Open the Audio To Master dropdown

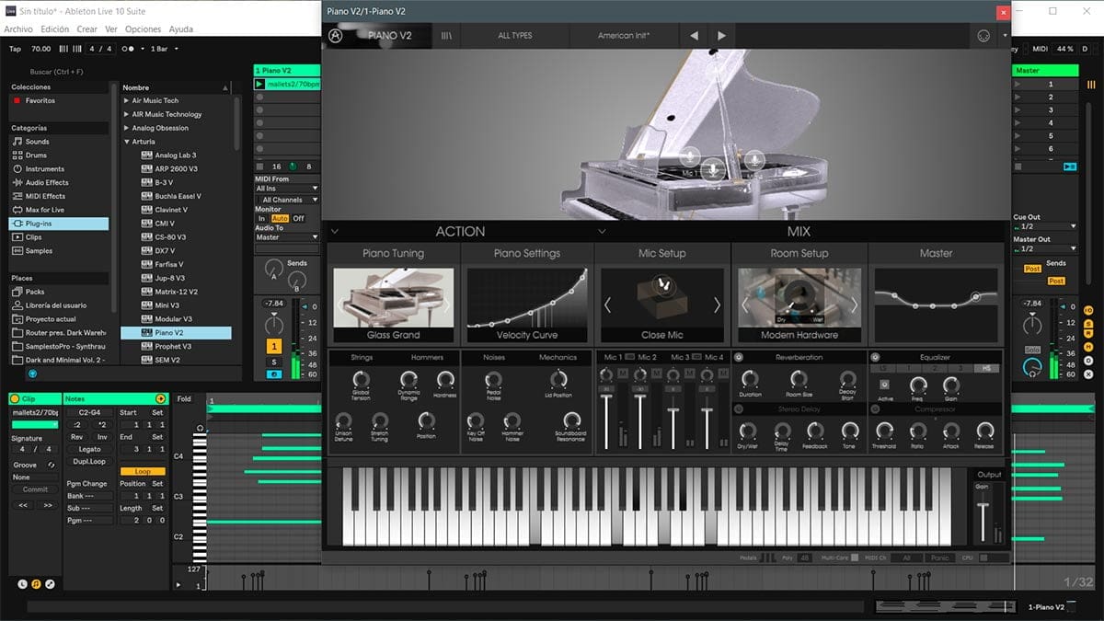click(x=287, y=237)
